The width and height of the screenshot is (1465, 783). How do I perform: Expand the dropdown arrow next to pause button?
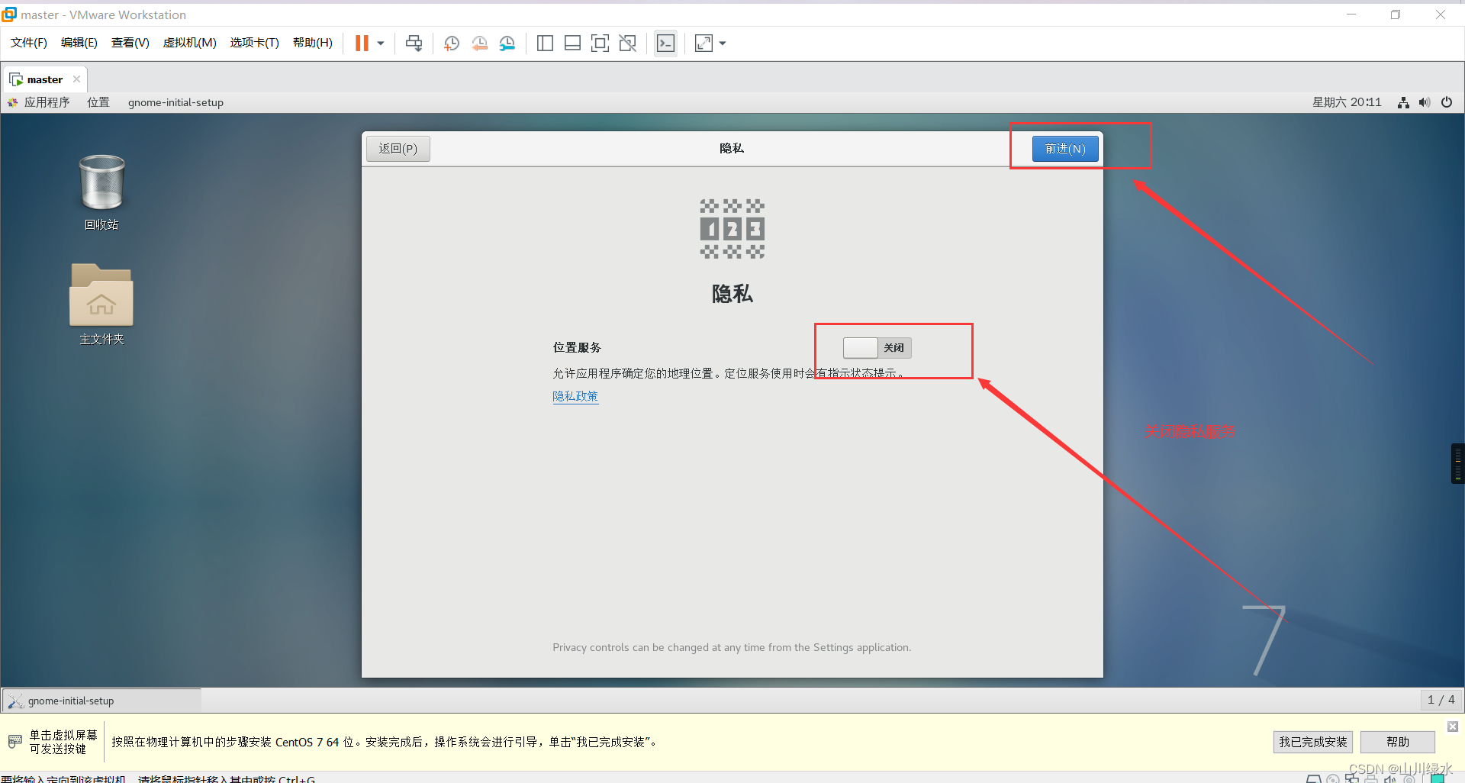coord(379,43)
